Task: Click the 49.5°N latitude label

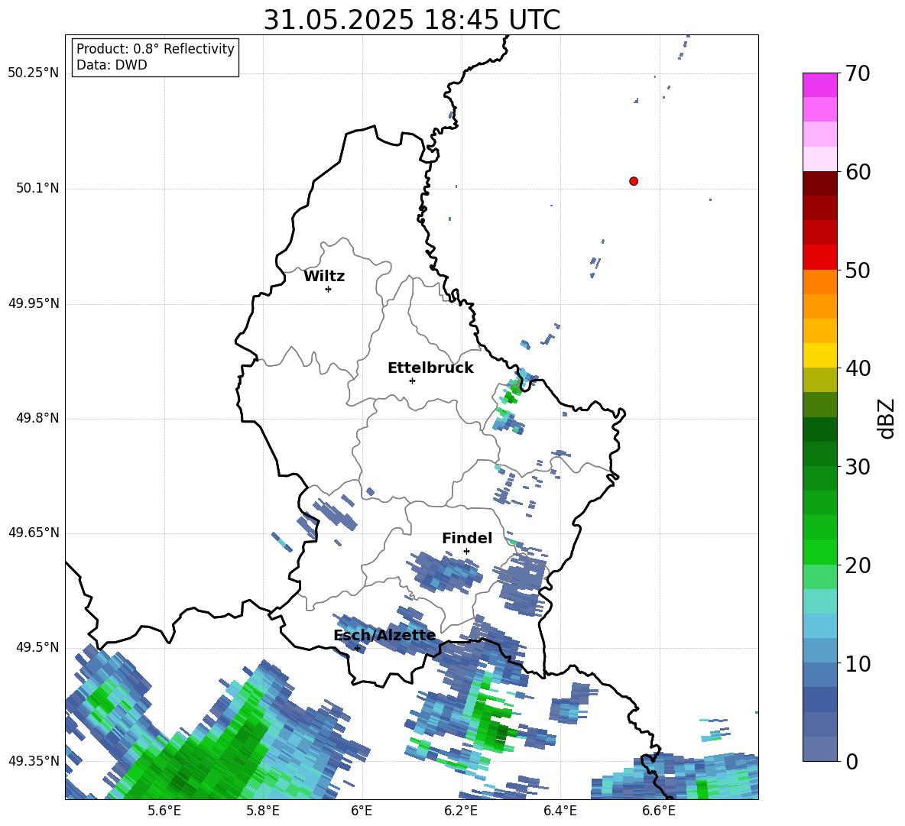Action: [38, 647]
